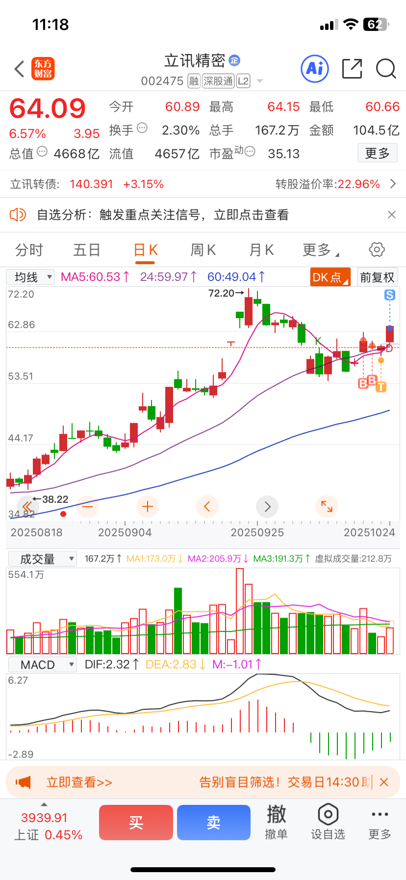
Task: Open the search magnifier icon
Action: point(386,69)
